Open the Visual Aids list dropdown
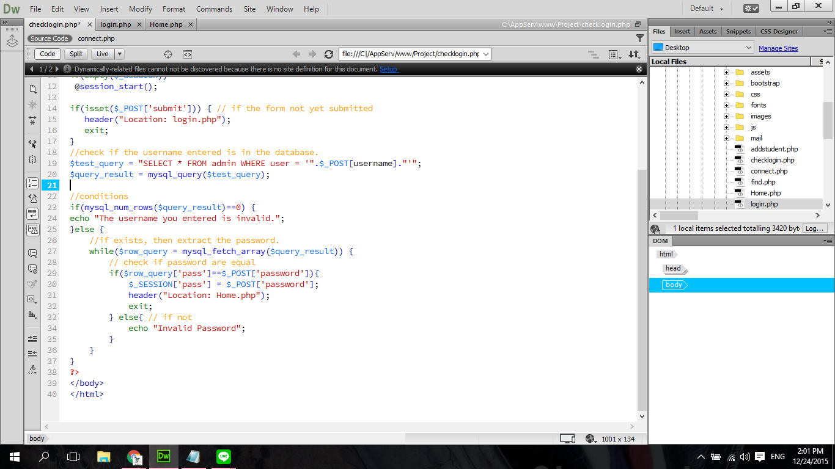 615,54
